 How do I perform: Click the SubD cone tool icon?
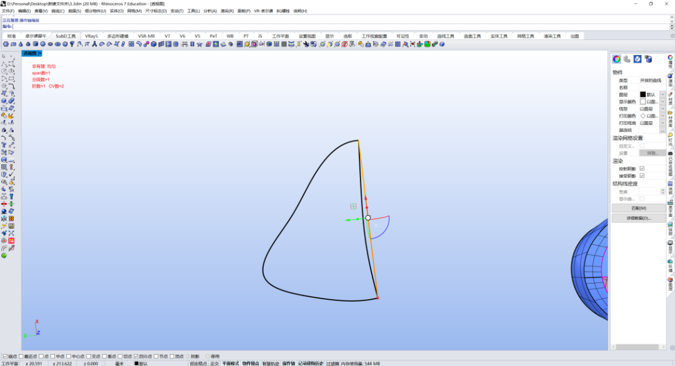[x=21, y=44]
